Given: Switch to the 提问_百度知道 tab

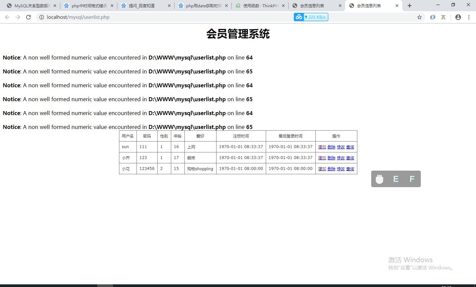Looking at the screenshot, I should point(139,5).
